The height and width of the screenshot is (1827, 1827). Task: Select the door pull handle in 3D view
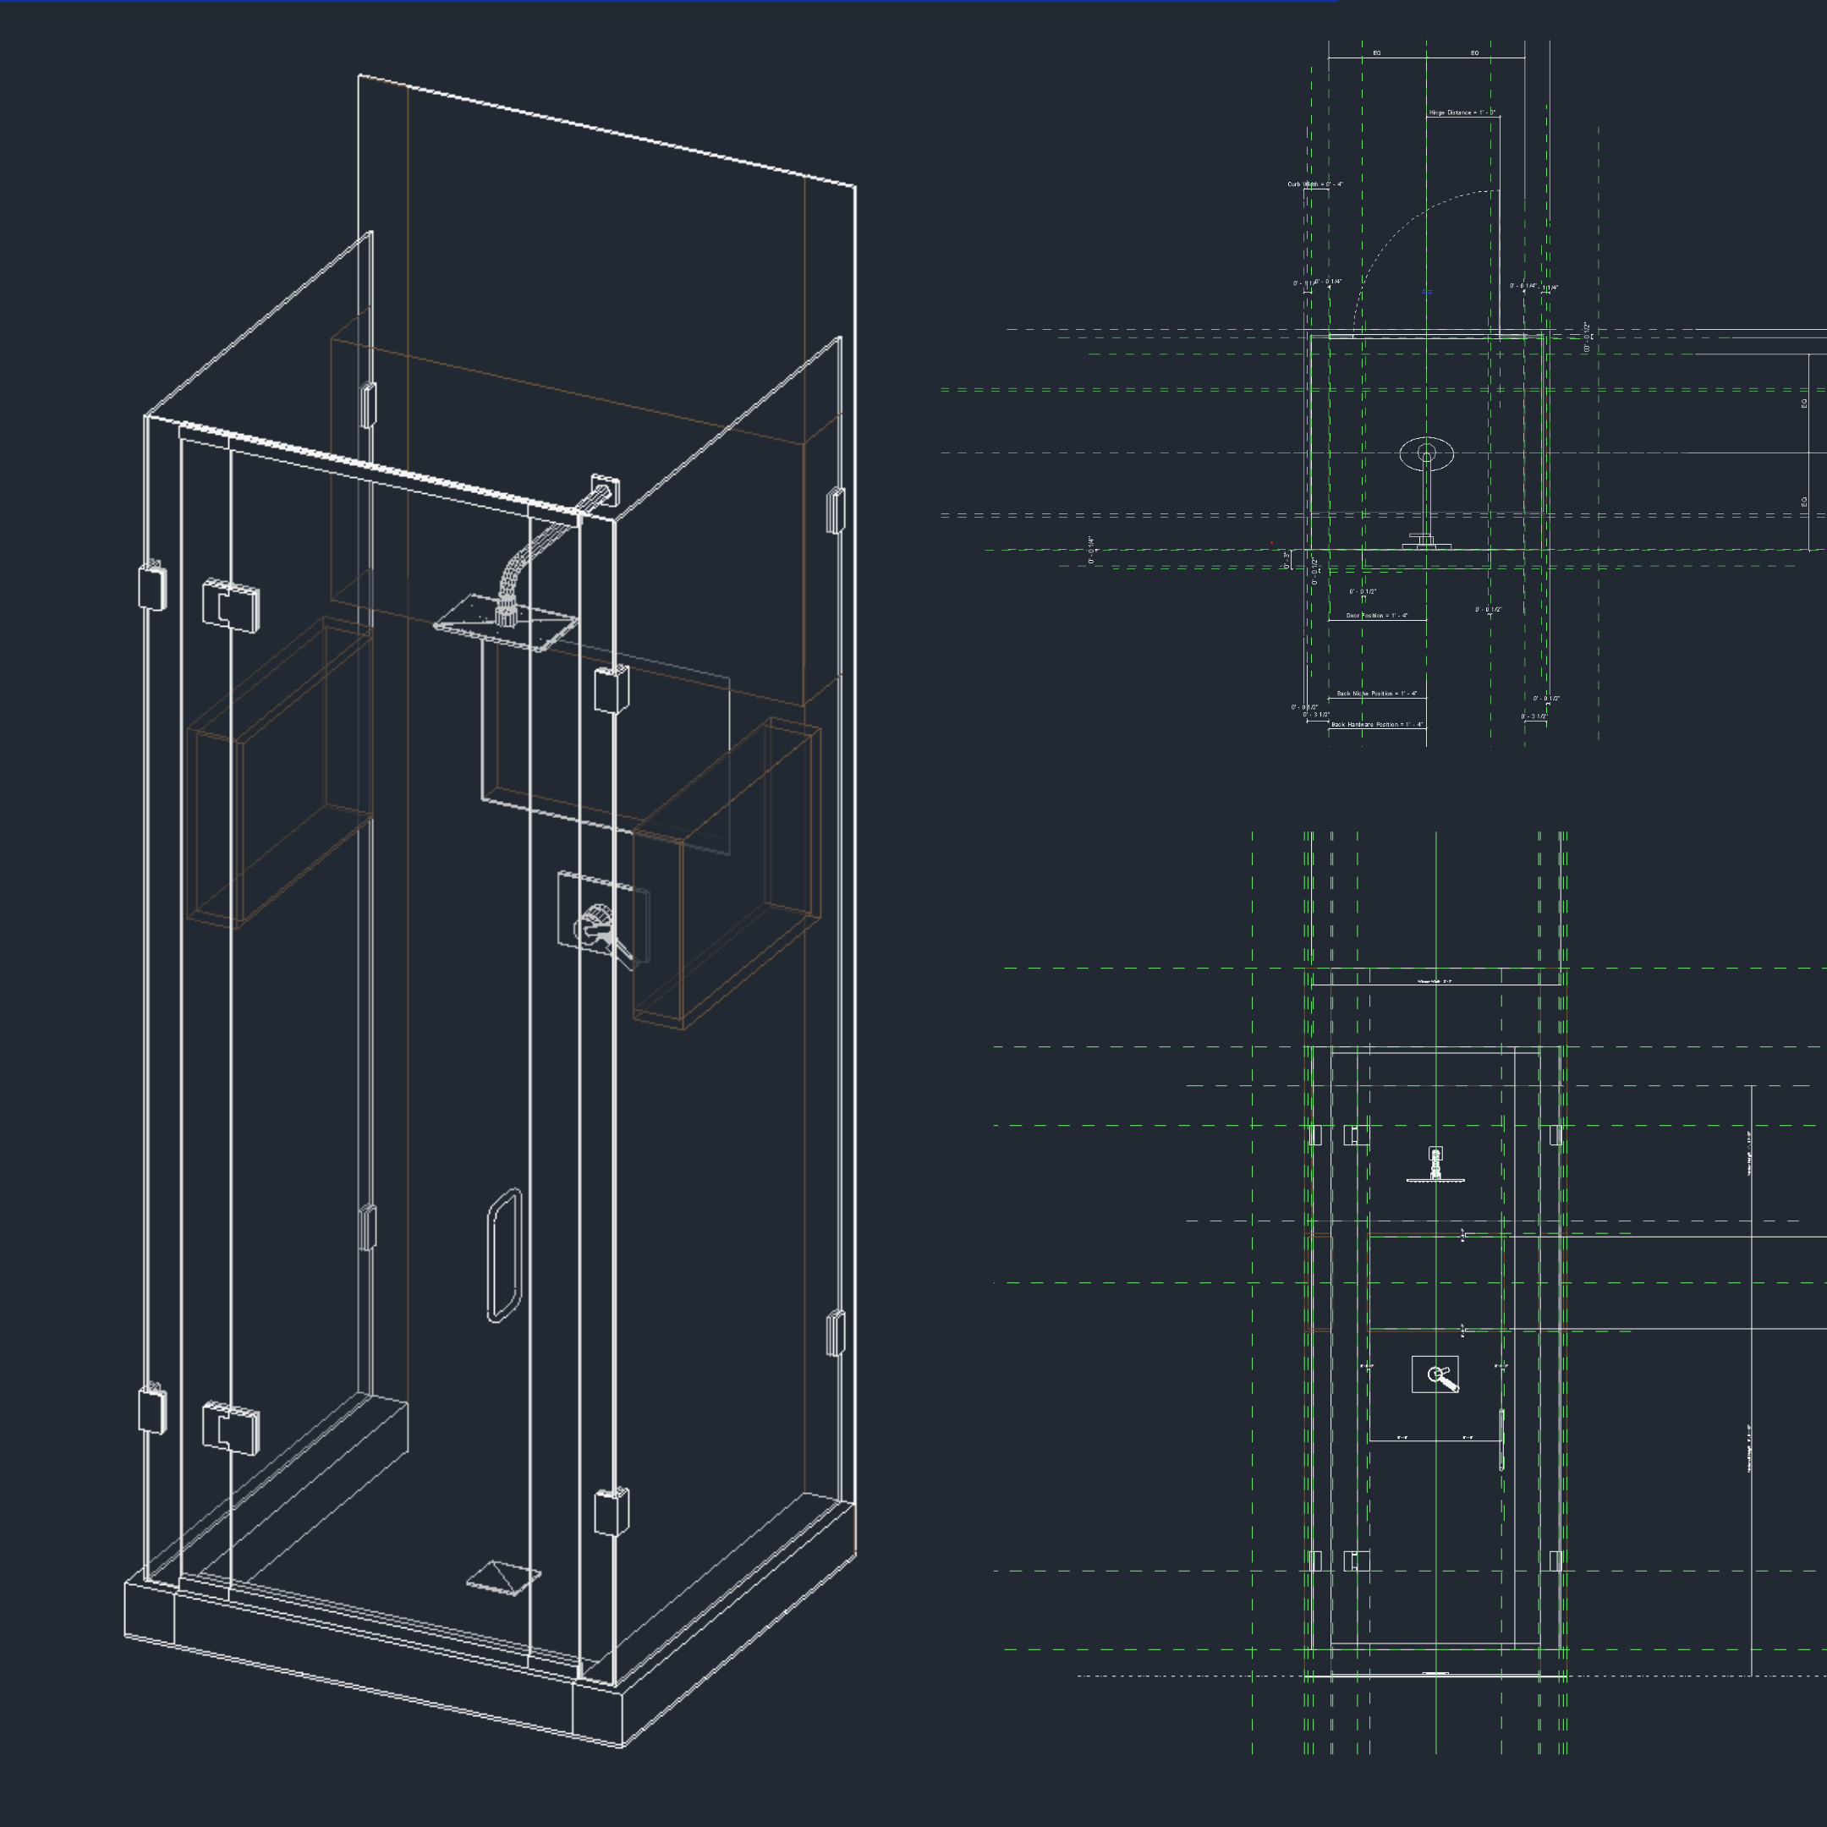click(504, 1255)
